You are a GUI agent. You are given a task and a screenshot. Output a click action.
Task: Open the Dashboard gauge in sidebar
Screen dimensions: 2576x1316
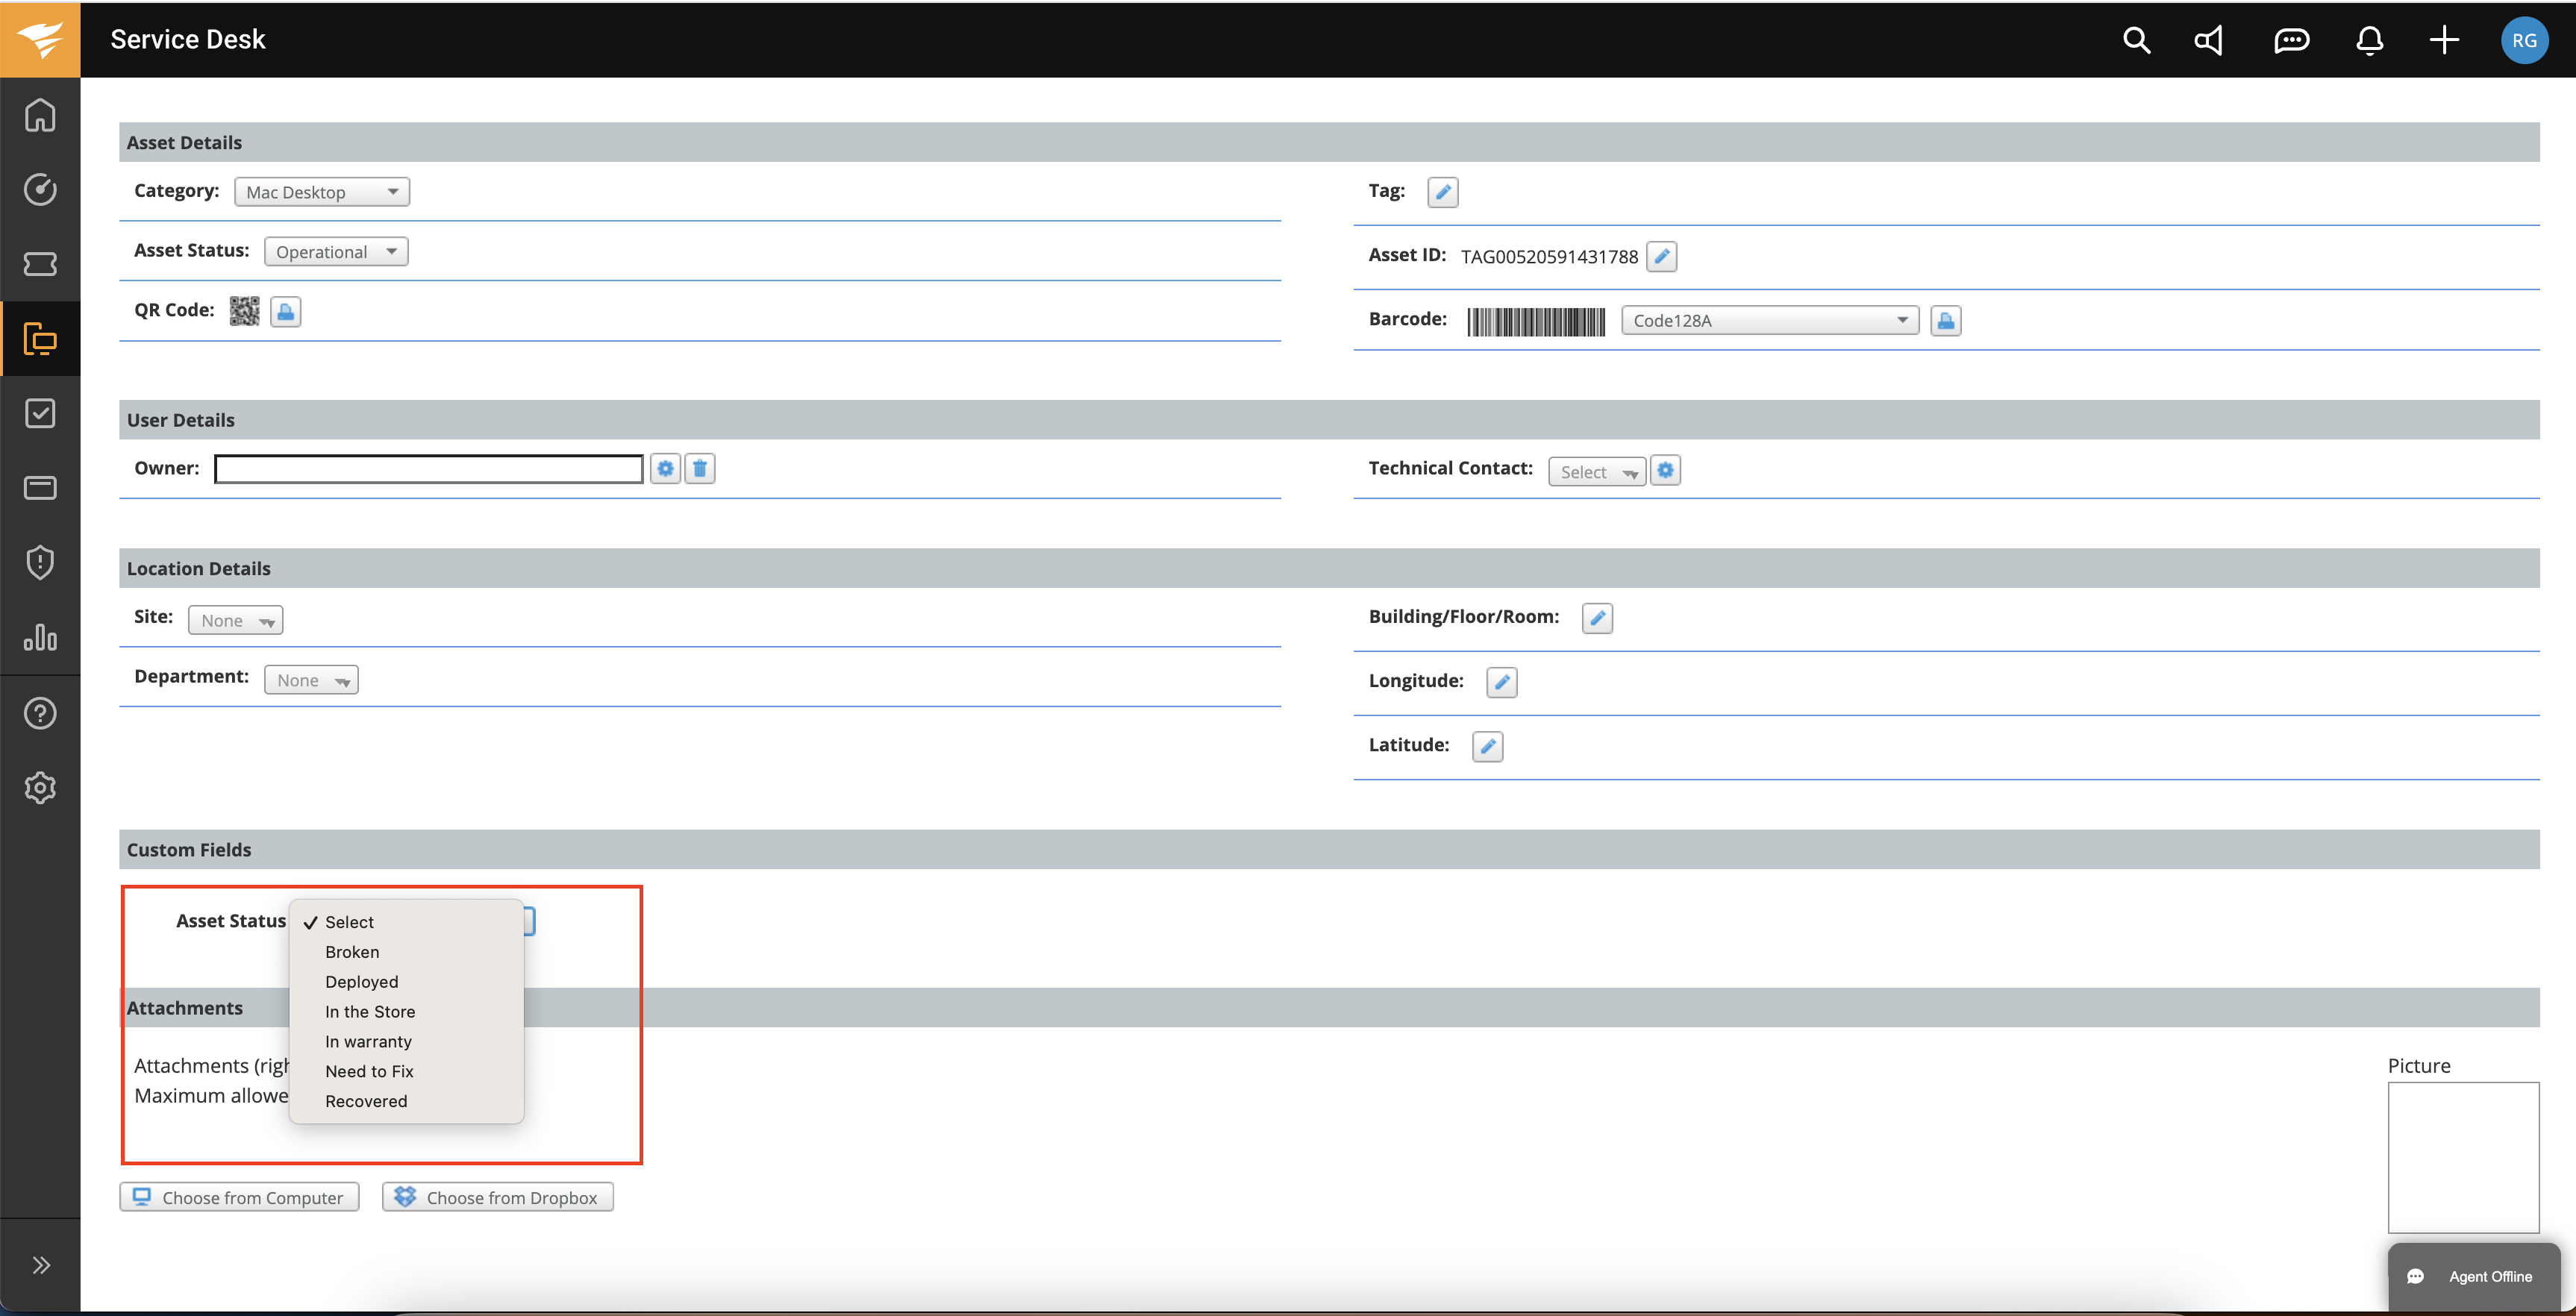pyautogui.click(x=40, y=189)
